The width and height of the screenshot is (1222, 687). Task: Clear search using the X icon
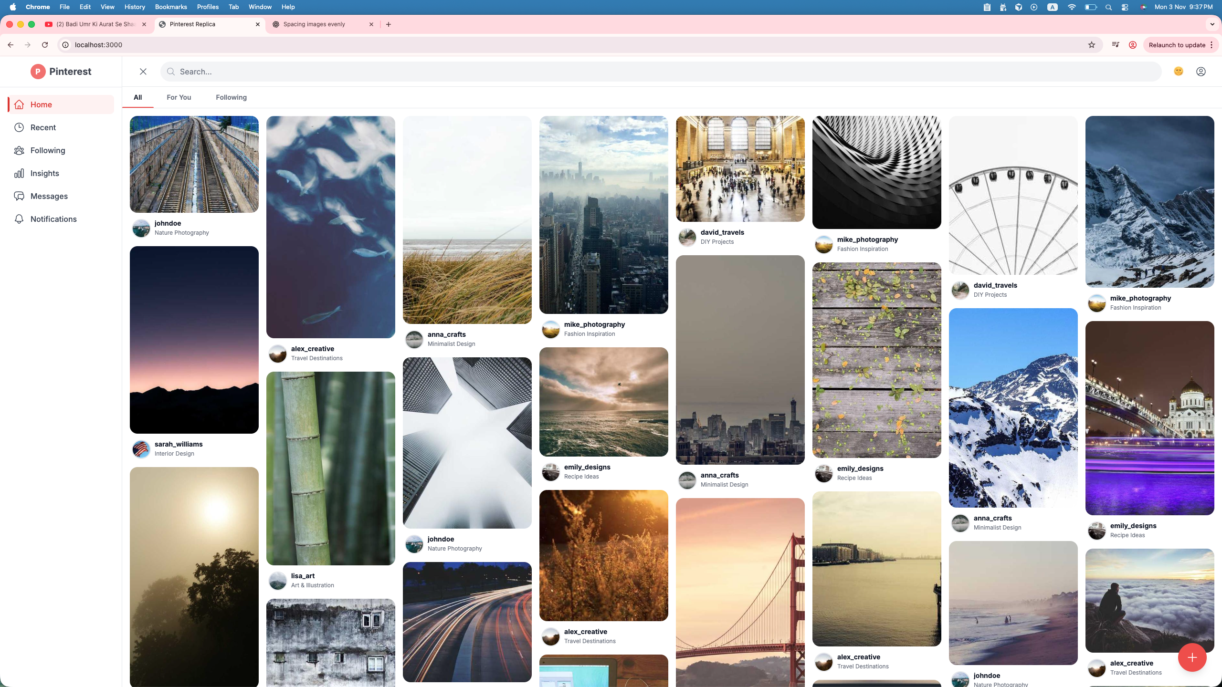click(143, 71)
